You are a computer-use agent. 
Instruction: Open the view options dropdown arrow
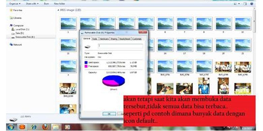coord(239,3)
